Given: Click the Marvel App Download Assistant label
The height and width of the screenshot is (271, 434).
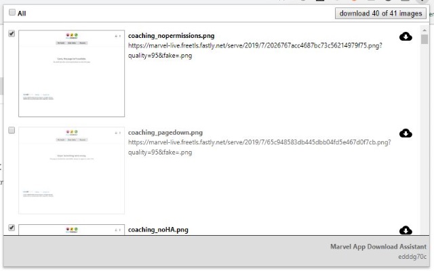Looking at the screenshot, I should (378, 247).
